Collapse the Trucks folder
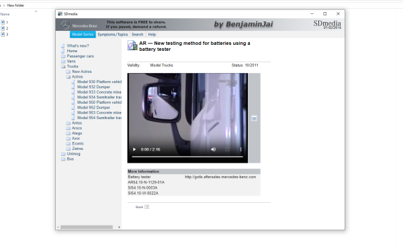 [x=73, y=66]
